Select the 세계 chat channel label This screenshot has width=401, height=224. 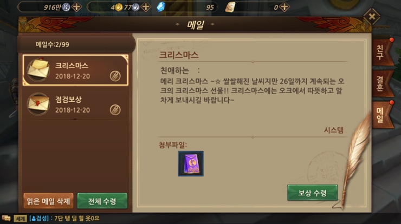coord(20,219)
